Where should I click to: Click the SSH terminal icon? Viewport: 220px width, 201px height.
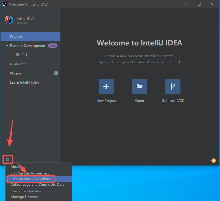pos(17,55)
